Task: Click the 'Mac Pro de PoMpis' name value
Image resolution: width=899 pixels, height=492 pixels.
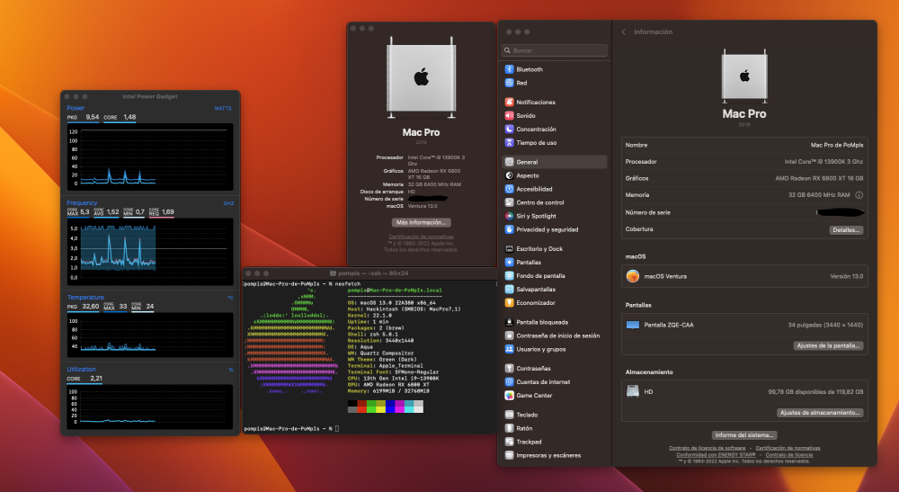Action: [836, 145]
